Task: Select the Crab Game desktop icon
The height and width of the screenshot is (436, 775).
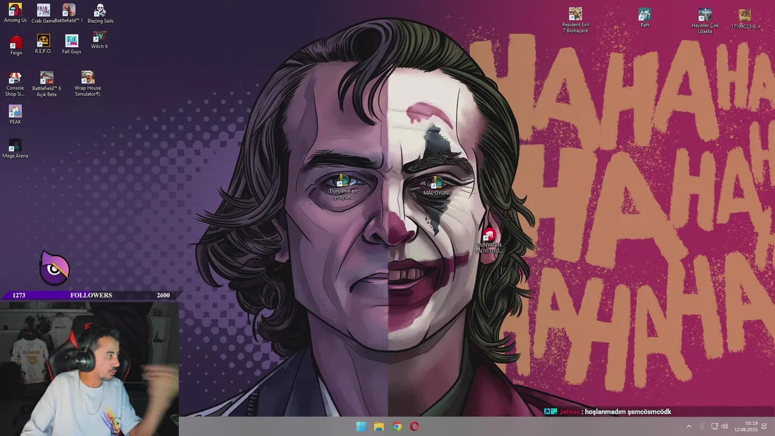Action: [x=43, y=13]
